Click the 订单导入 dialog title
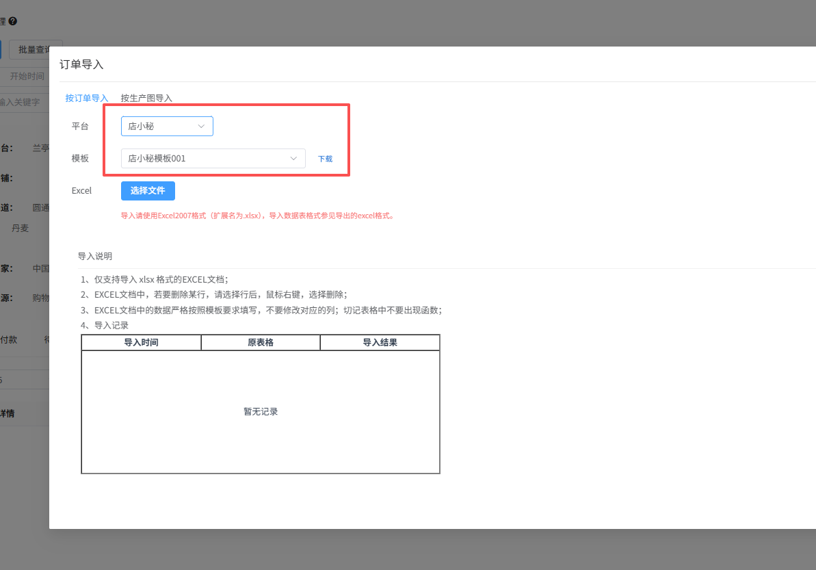 [81, 64]
